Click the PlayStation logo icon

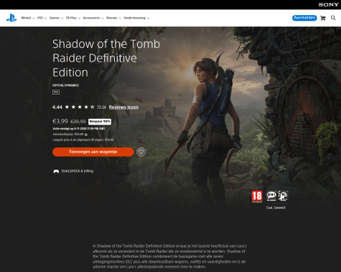(x=11, y=18)
